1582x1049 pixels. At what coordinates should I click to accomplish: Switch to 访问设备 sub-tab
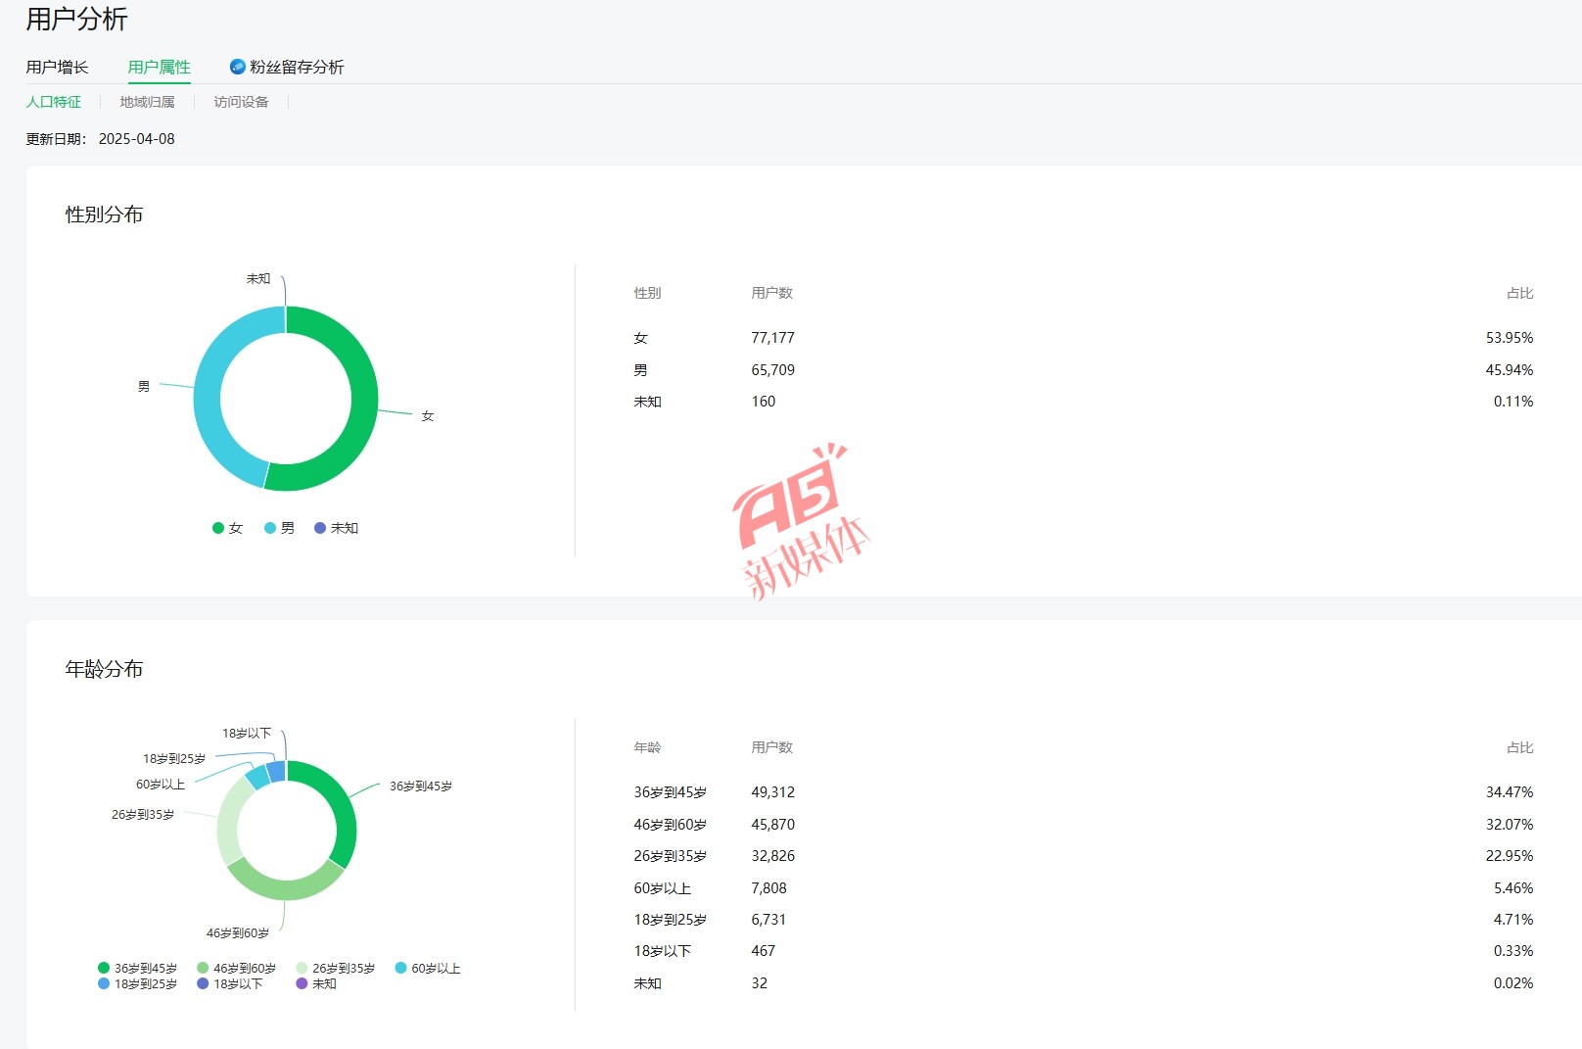click(241, 102)
